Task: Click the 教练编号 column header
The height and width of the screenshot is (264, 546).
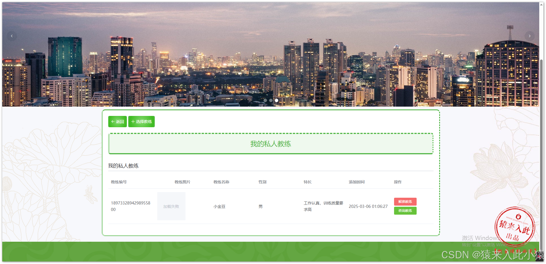Action: click(119, 182)
